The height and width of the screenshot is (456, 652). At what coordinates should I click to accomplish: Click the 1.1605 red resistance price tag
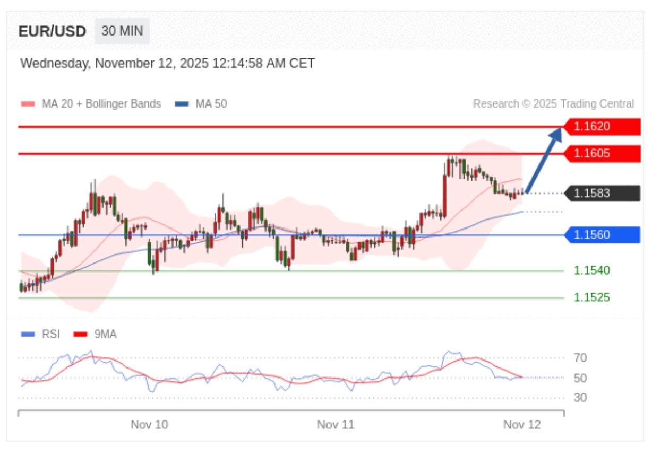point(602,154)
